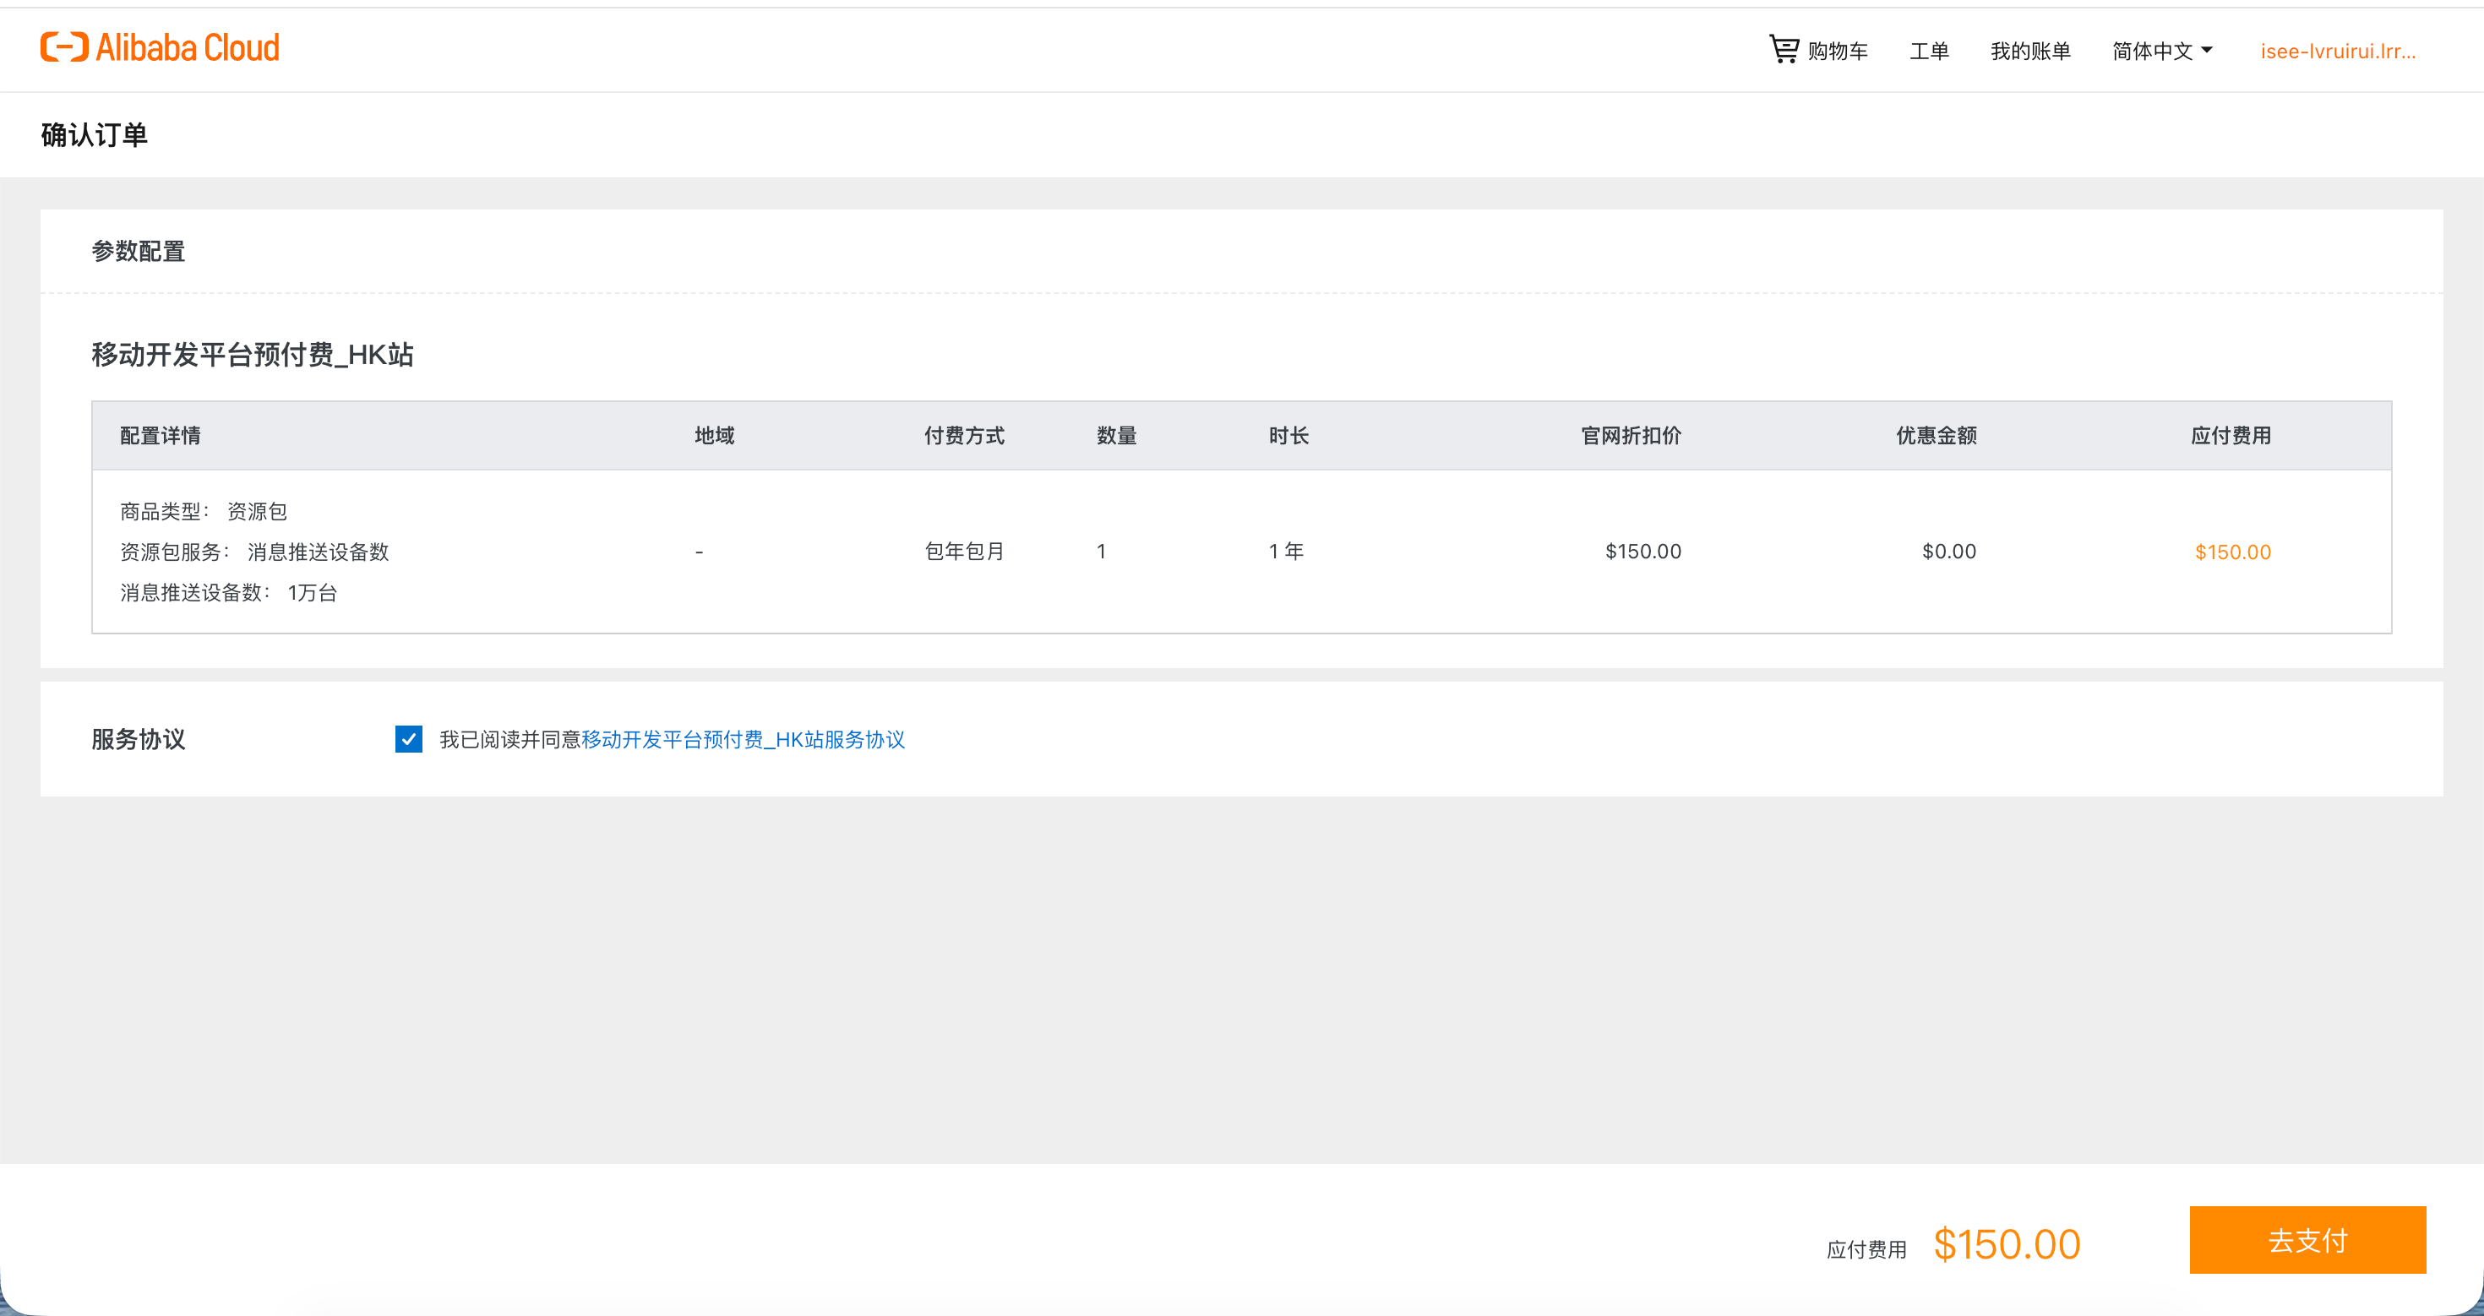Click the shopping cart icon
The width and height of the screenshot is (2484, 1316).
(1783, 49)
